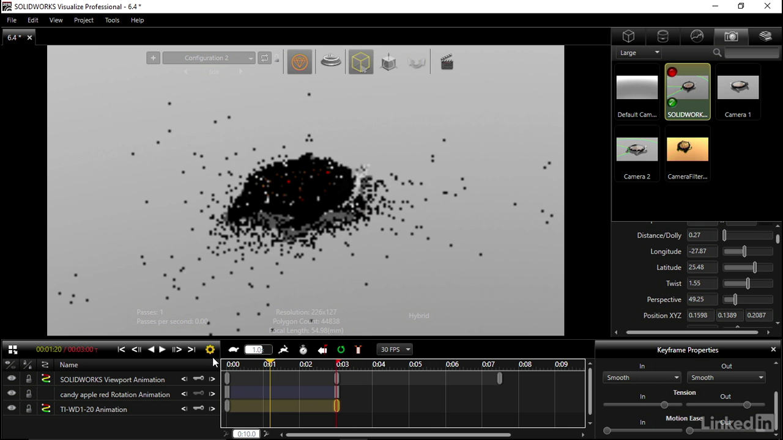Open animation settings gear icon
The image size is (783, 440).
click(210, 350)
